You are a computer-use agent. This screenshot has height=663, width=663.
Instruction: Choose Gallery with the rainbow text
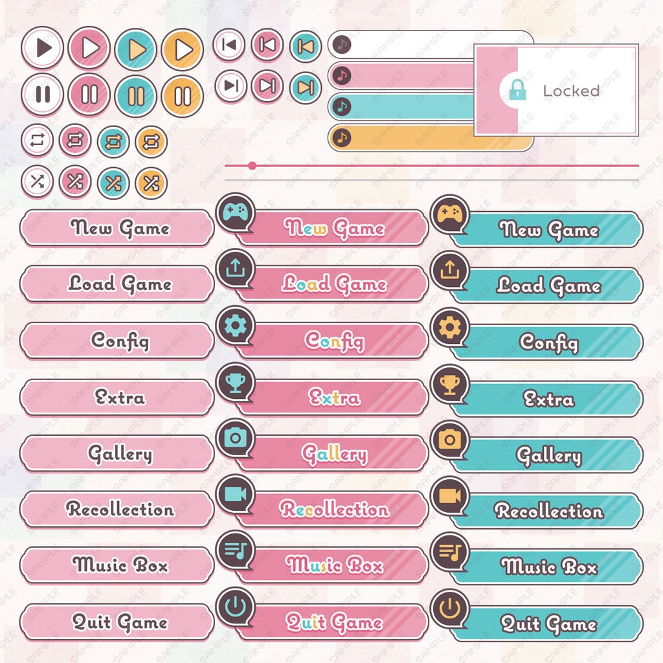coord(334,455)
